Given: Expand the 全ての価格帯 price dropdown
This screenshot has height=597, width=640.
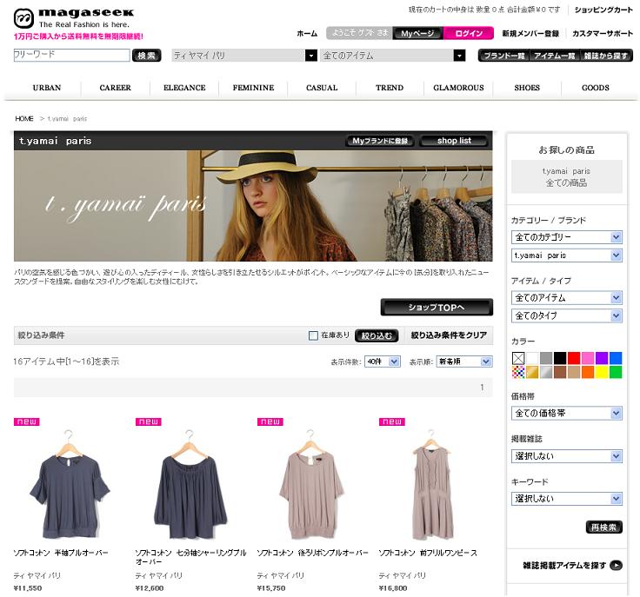Looking at the screenshot, I should click(567, 413).
